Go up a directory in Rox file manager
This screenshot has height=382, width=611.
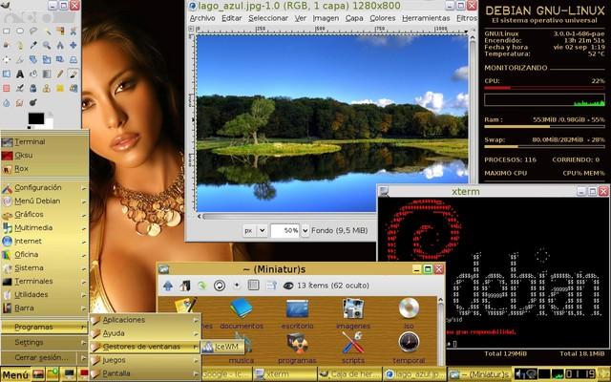click(168, 286)
